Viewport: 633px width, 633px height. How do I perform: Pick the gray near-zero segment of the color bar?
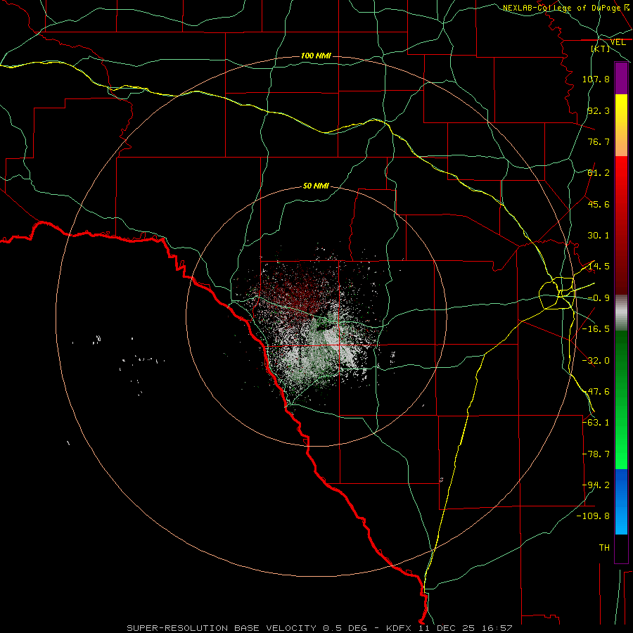tap(621, 313)
